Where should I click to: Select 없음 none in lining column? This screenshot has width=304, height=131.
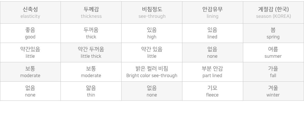tap(212, 52)
